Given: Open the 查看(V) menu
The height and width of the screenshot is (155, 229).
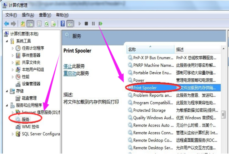Looking at the screenshot, I should point(45,15).
